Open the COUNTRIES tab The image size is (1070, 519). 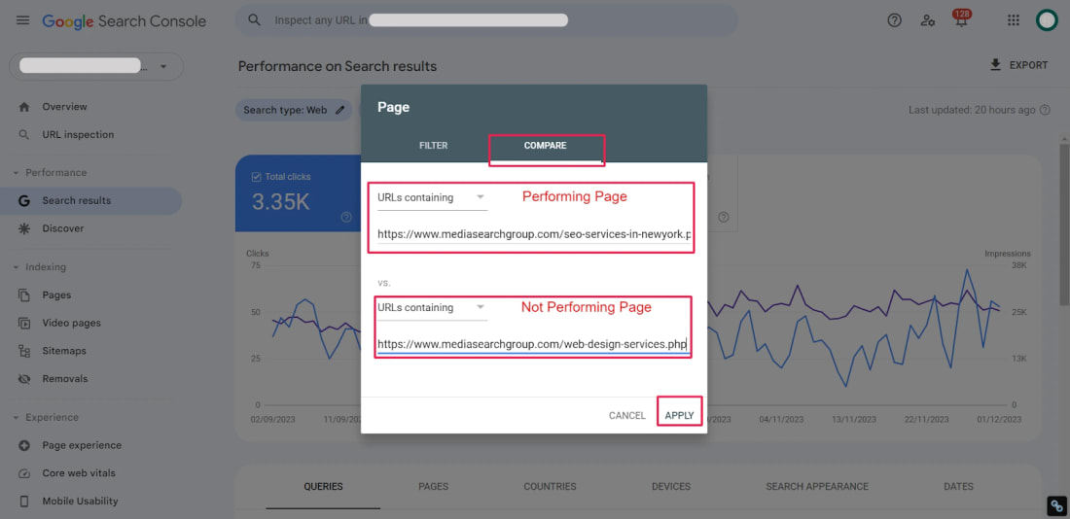(x=550, y=486)
